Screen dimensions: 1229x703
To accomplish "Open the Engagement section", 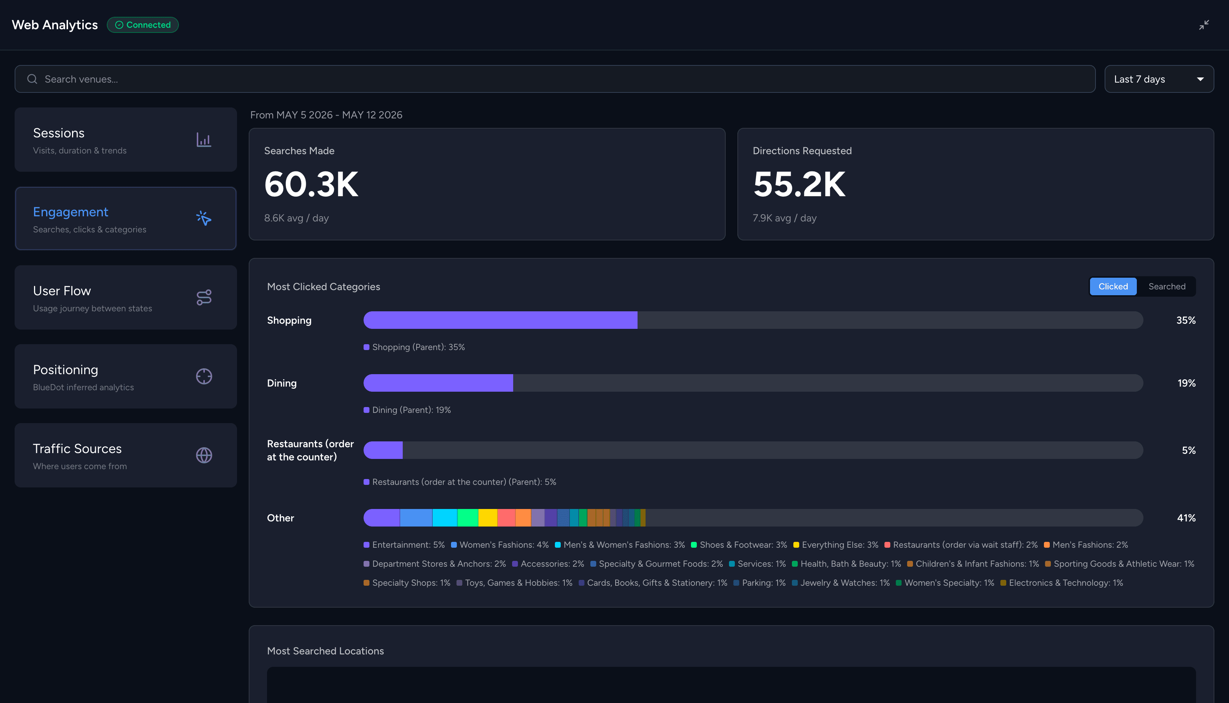I will point(126,218).
